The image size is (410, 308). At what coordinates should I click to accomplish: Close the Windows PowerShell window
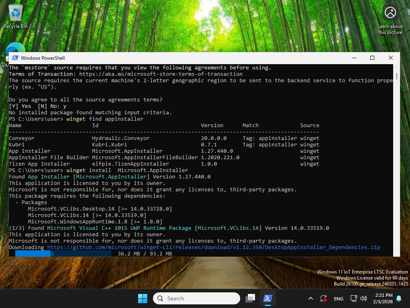[x=391, y=58]
